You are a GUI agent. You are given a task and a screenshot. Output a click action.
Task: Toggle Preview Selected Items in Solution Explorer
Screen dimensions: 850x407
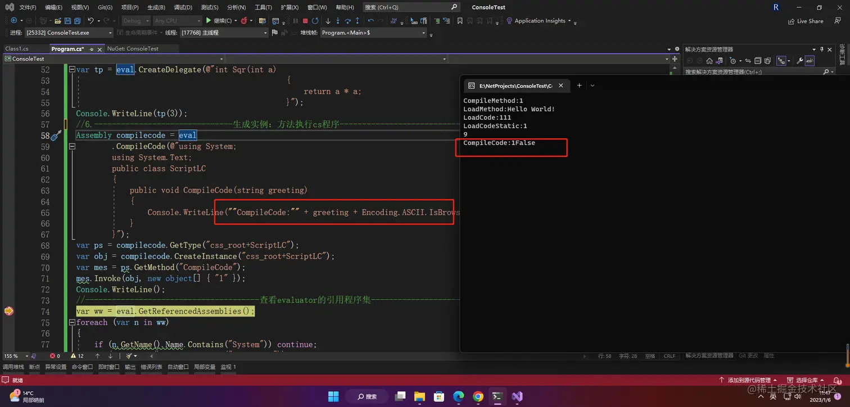coord(810,61)
